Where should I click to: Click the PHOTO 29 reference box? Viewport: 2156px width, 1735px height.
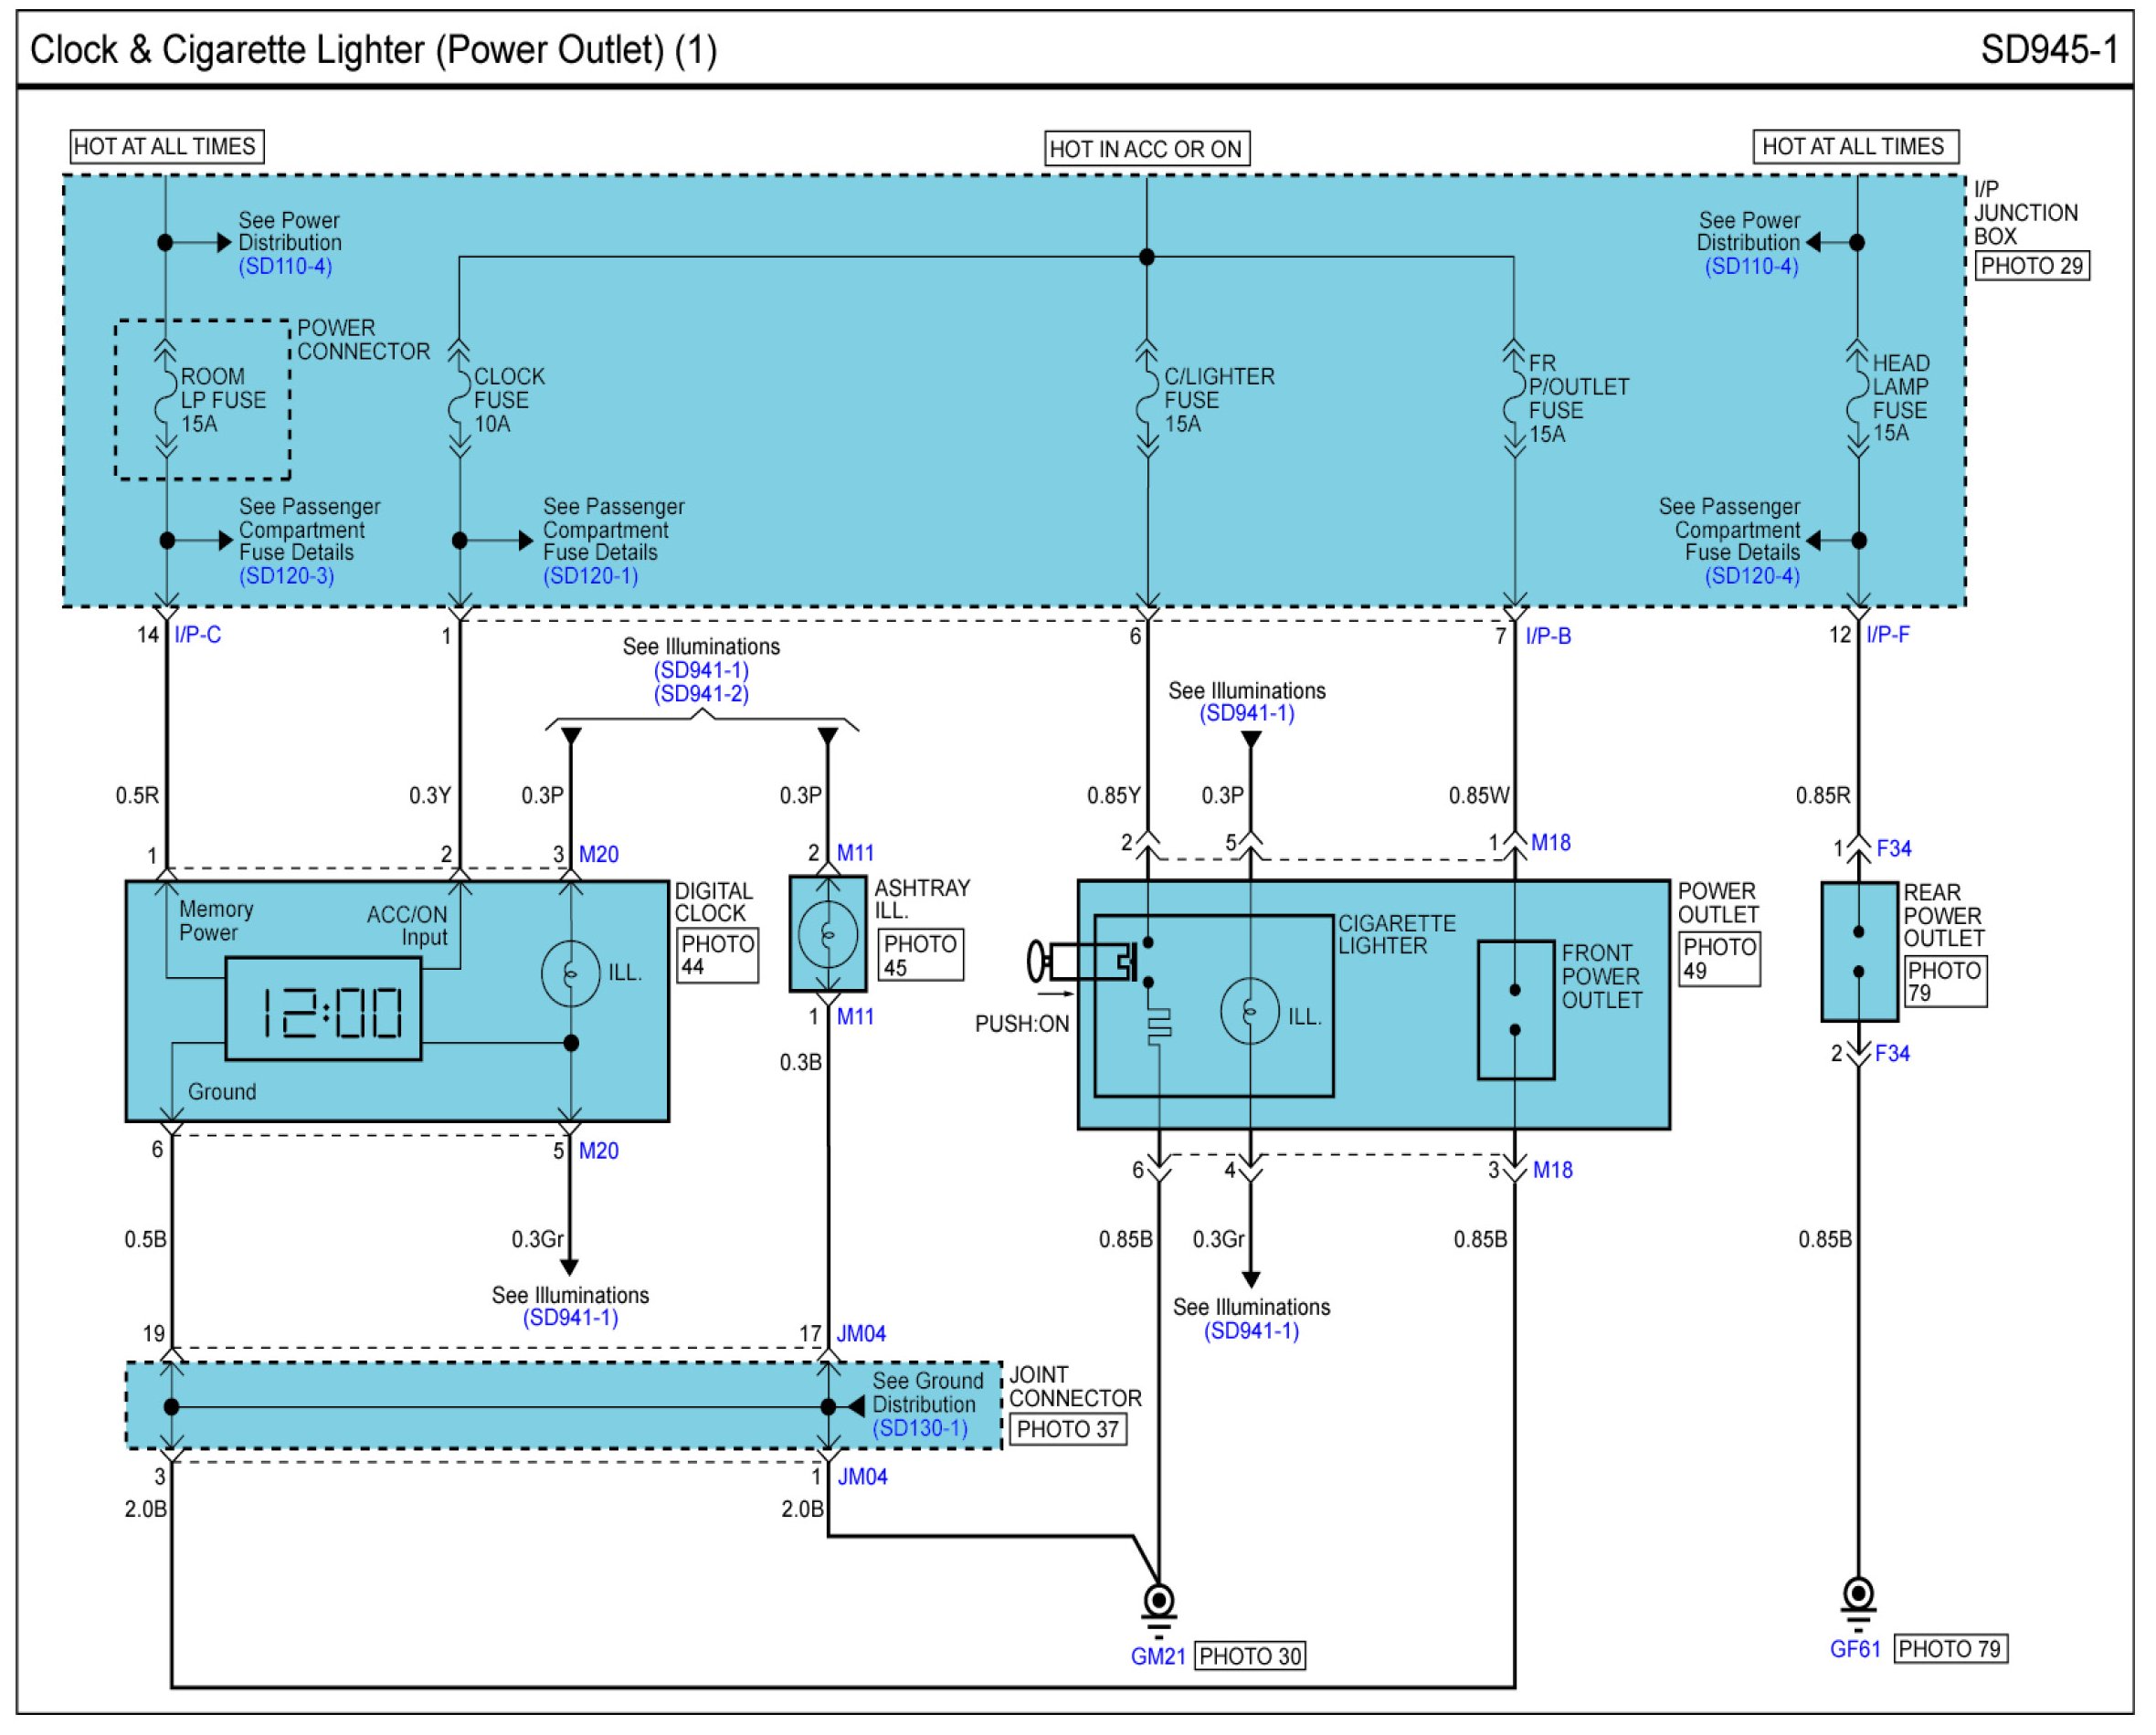coord(2031,266)
